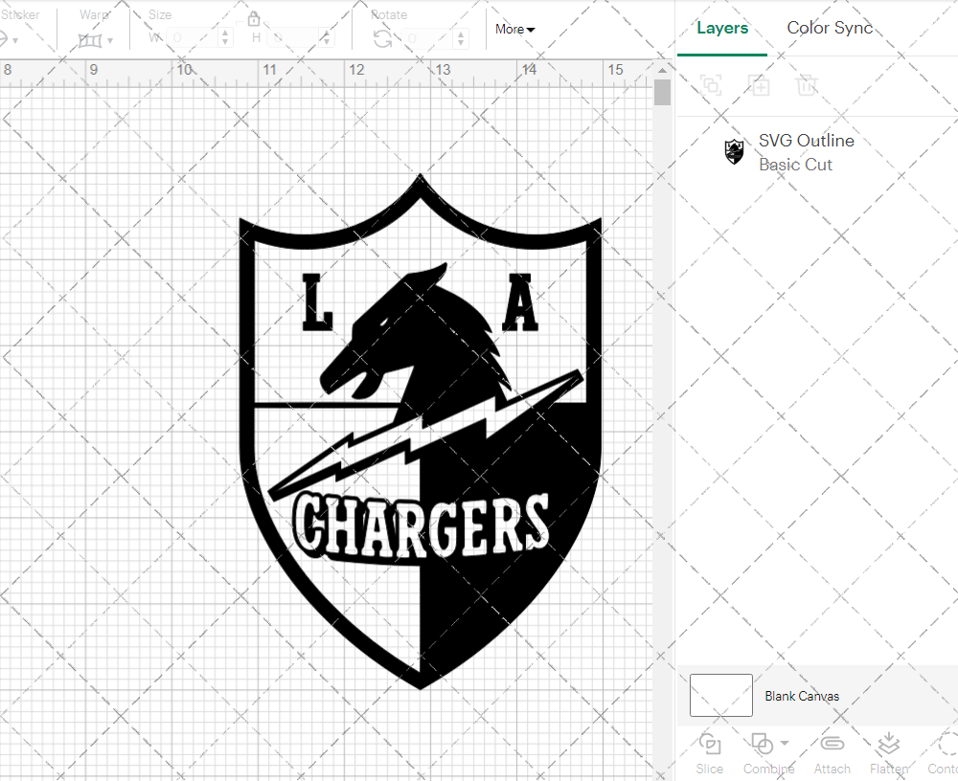The width and height of the screenshot is (958, 781).
Task: Click the SVG Outline layer thumbnail
Action: [x=734, y=151]
